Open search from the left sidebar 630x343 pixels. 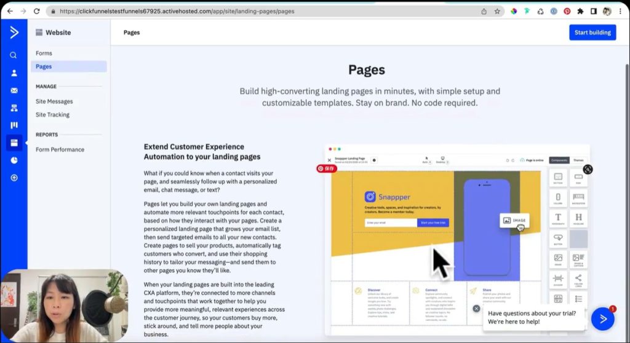[14, 55]
